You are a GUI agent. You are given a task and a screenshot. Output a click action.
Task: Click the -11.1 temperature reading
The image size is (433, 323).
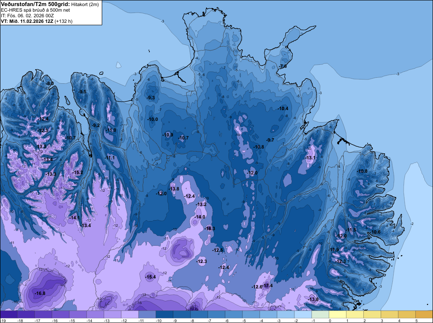pyautogui.click(x=110, y=158)
